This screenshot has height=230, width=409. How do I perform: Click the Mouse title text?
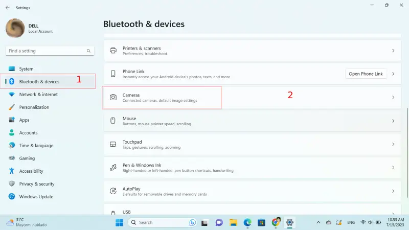click(x=129, y=119)
